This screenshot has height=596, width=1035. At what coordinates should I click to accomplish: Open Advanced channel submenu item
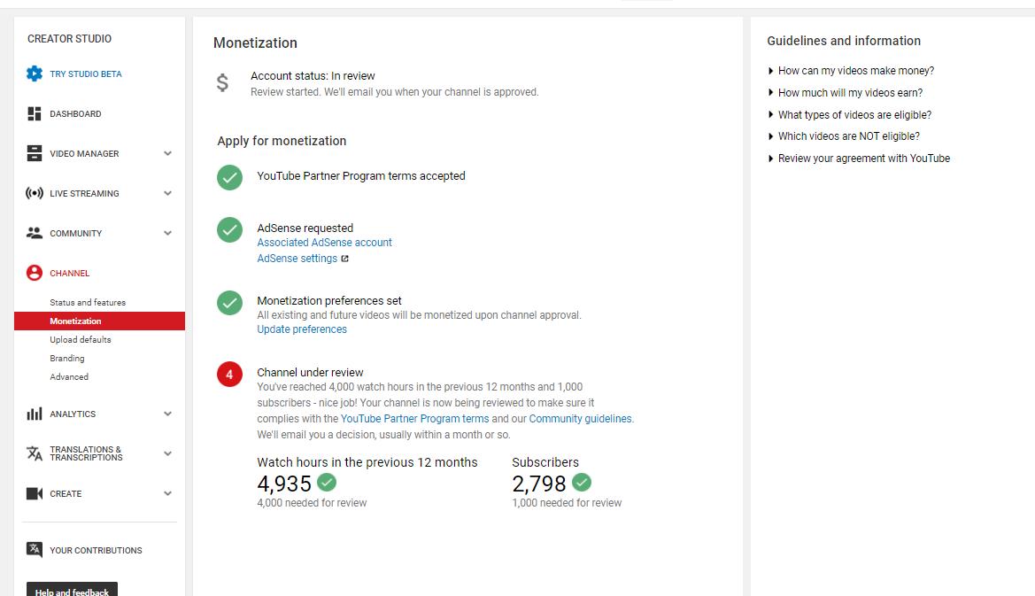click(x=69, y=376)
